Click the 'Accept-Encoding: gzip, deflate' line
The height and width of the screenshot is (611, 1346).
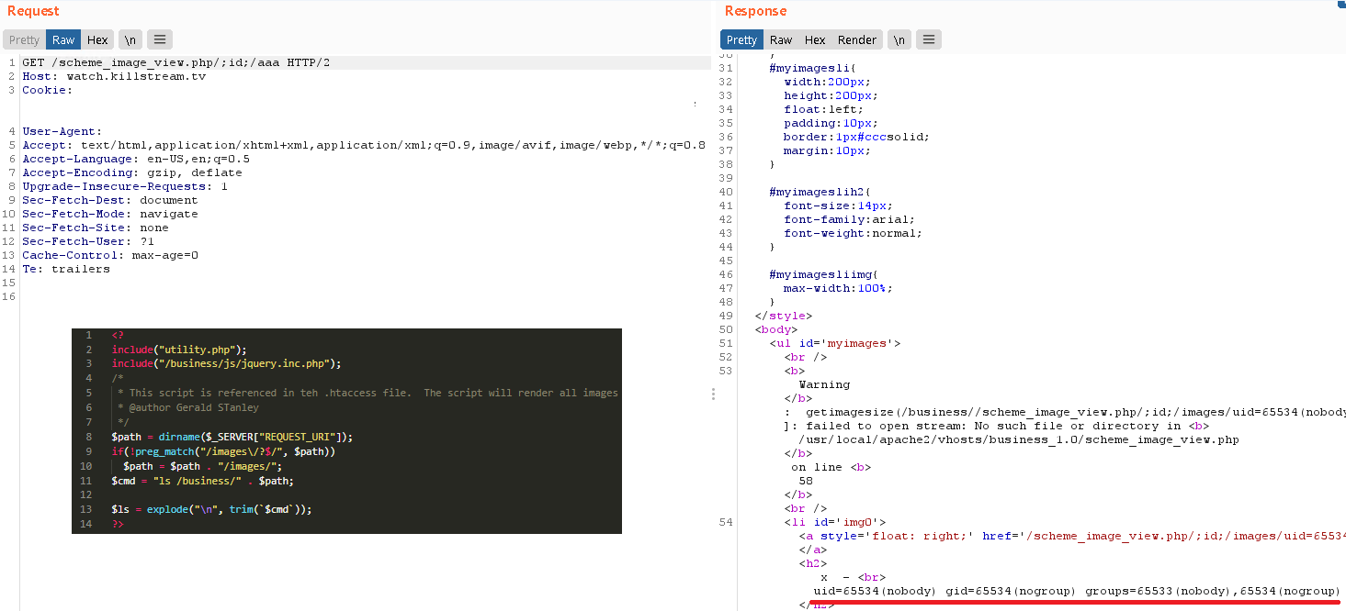click(132, 172)
